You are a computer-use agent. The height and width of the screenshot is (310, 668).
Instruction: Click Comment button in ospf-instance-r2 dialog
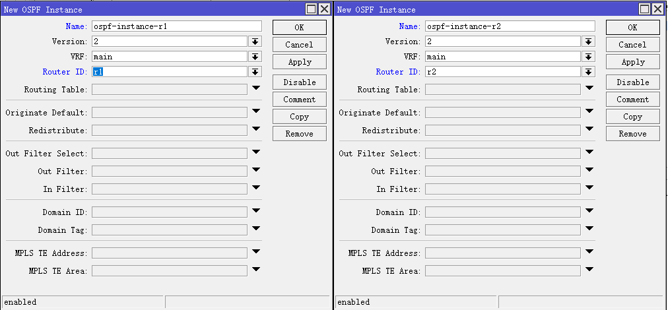coord(632,100)
